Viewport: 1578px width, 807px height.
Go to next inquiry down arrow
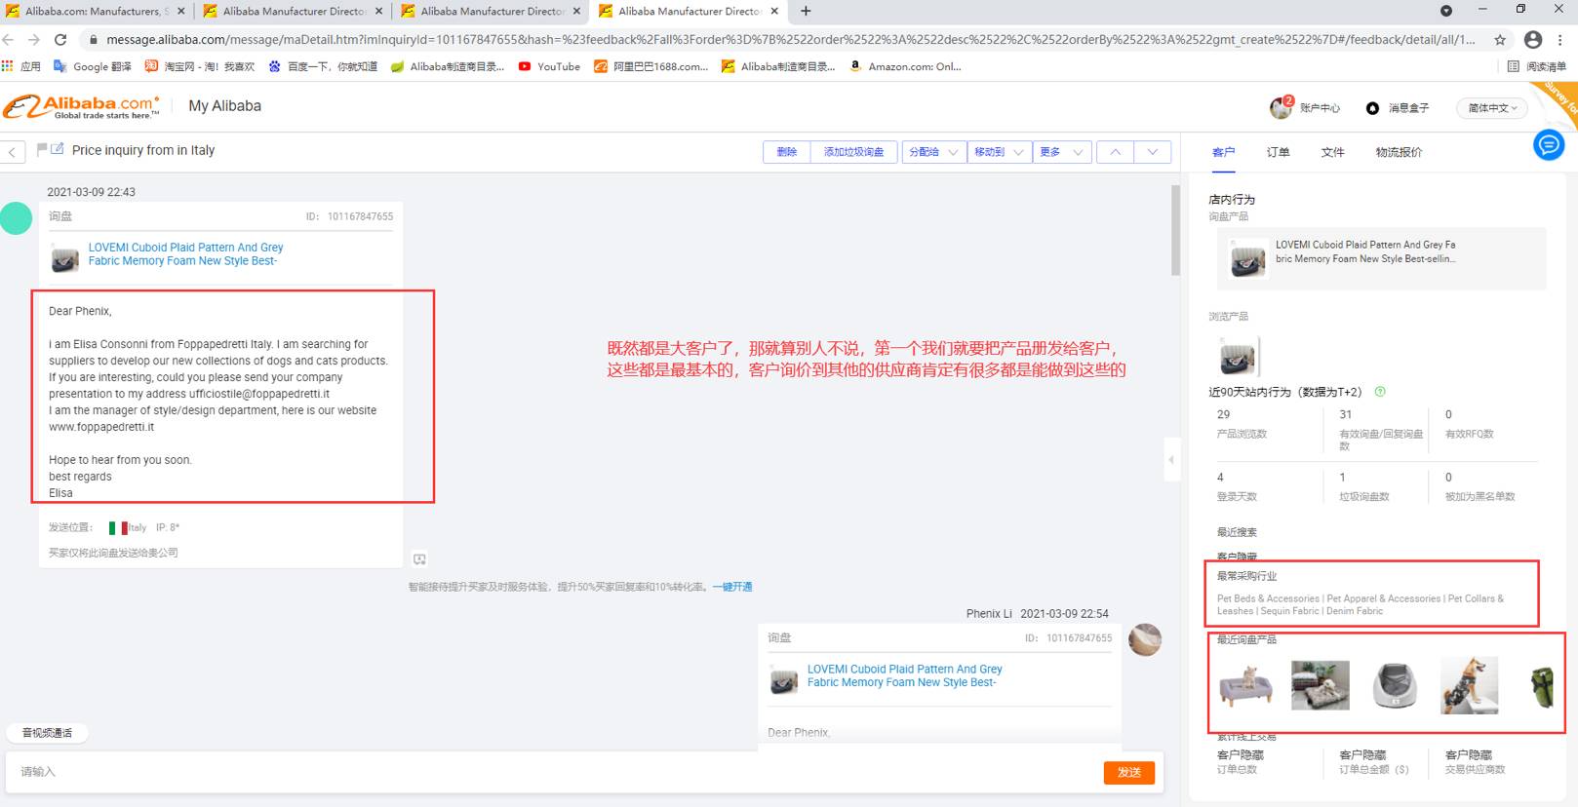pos(1153,152)
